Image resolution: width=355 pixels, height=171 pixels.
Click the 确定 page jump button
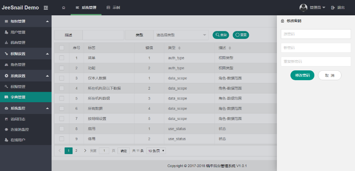(123, 151)
